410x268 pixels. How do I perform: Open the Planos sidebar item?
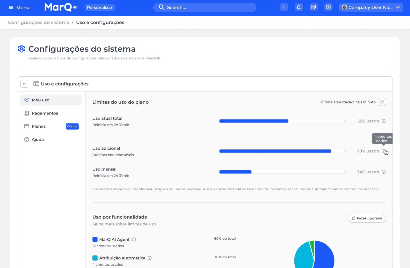click(x=51, y=126)
